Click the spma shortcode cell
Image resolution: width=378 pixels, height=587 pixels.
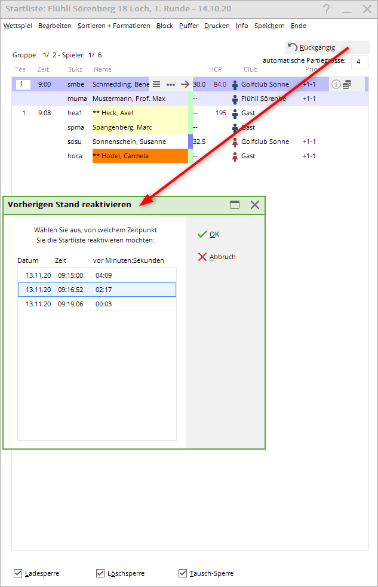click(76, 127)
